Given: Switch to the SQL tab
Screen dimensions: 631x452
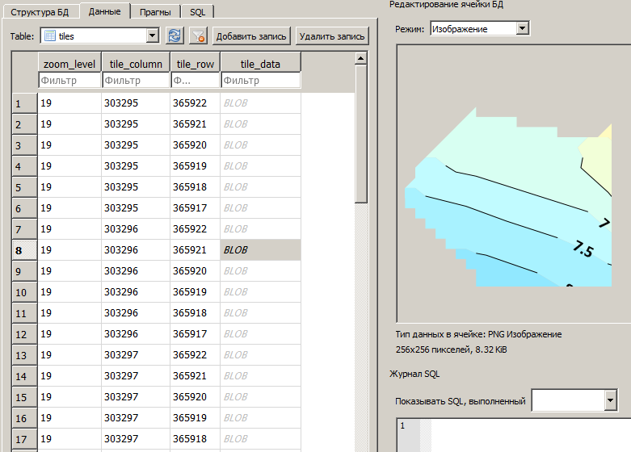Looking at the screenshot, I should (x=197, y=12).
